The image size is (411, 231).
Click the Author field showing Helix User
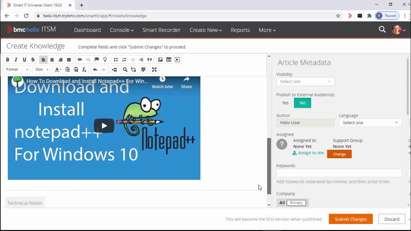coord(305,123)
